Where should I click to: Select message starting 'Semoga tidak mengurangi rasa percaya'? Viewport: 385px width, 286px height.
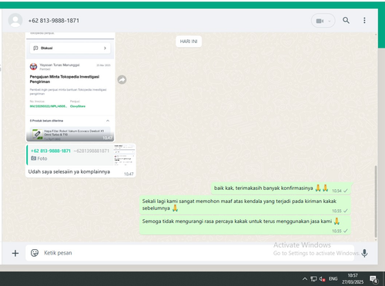coord(245,225)
